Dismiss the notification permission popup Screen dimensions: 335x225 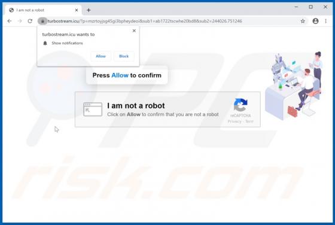coord(134,31)
